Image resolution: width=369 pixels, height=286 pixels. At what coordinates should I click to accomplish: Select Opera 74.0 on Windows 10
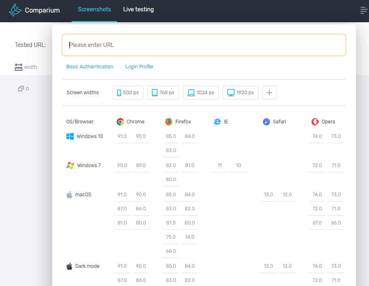click(x=317, y=136)
